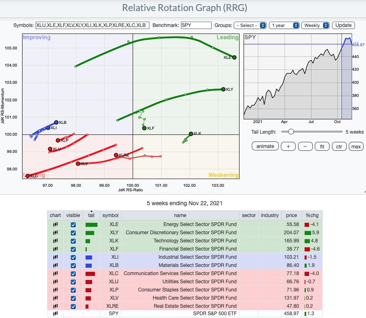The image size is (366, 318).
Task: Click the XLE point on the RRG
Action: 234,57
